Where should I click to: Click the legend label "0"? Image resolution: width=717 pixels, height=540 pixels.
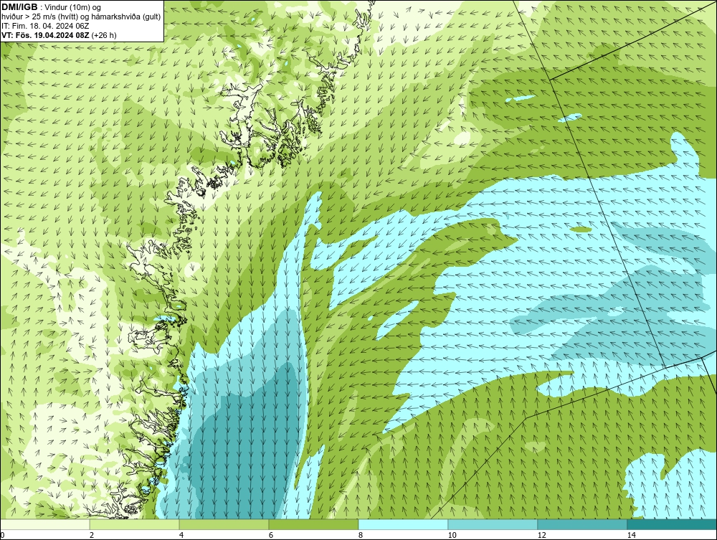[2, 535]
